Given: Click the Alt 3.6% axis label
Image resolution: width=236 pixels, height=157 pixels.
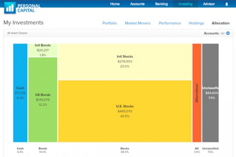Looking at the screenshot, I should click(x=197, y=150).
